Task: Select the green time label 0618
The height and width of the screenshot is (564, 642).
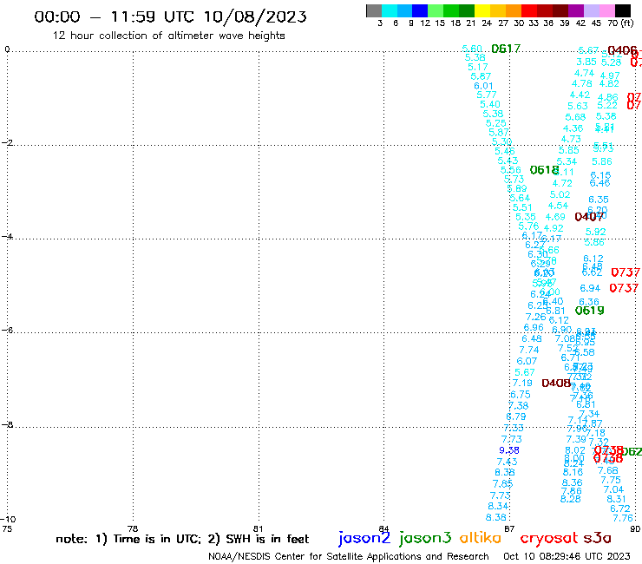Action: tap(544, 170)
